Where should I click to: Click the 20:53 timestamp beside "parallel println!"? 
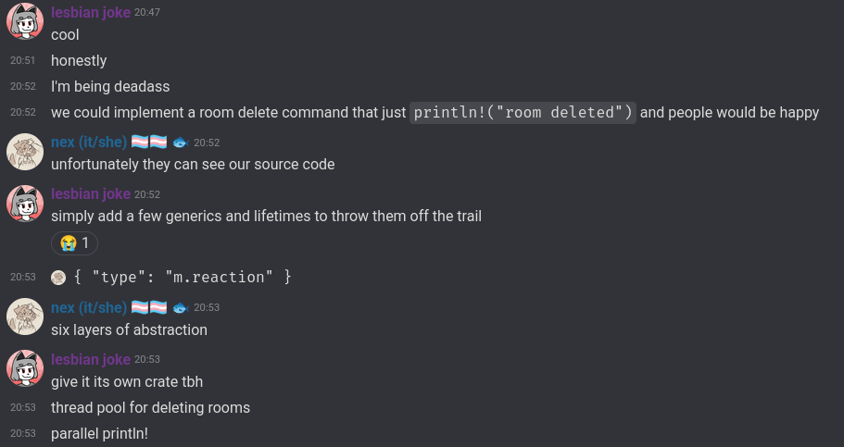point(23,433)
